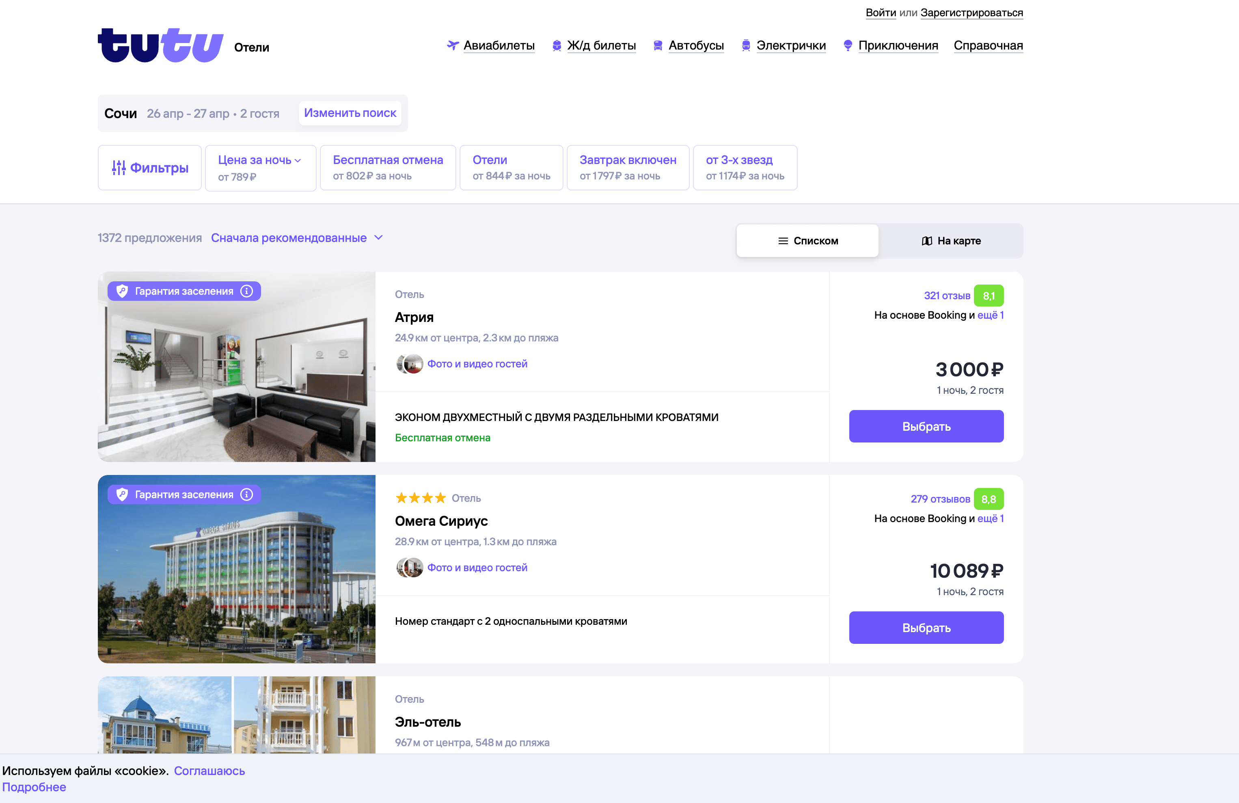Click Изменить поиск button
Image resolution: width=1239 pixels, height=803 pixels.
[350, 113]
